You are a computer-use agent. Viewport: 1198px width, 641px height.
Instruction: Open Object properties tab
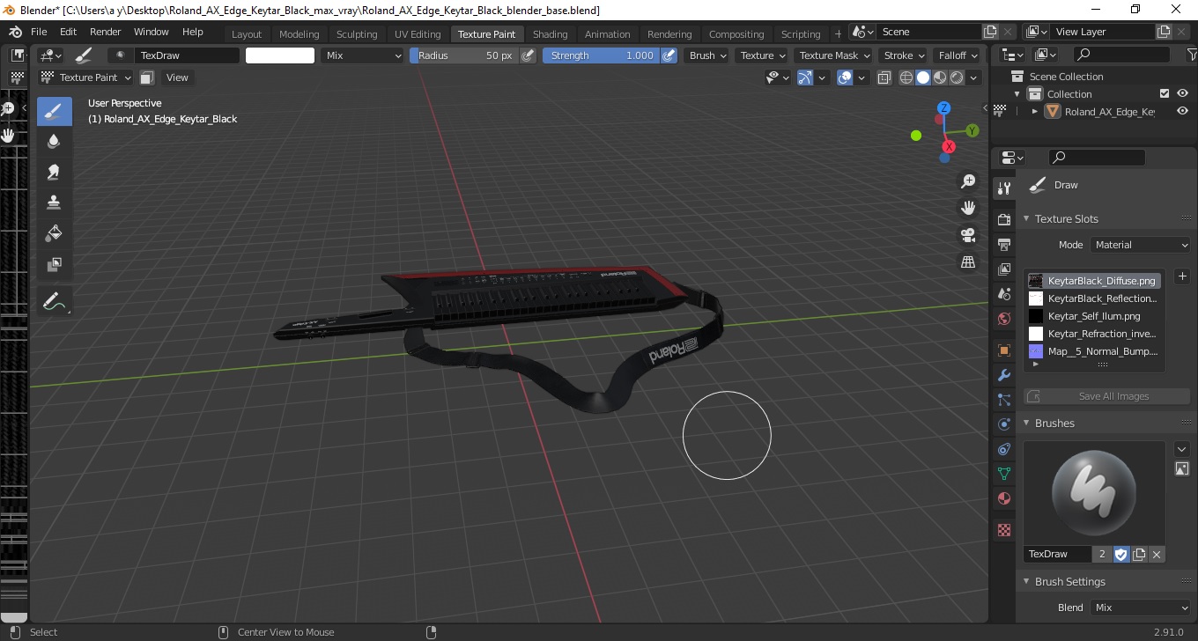1003,350
